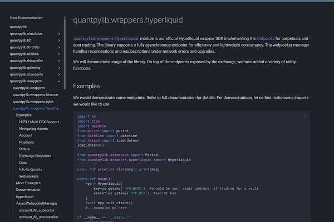Screen dimensions: 334x222
Task: Expand the quantpylib.simulator chevron
Action: click(59, 34)
